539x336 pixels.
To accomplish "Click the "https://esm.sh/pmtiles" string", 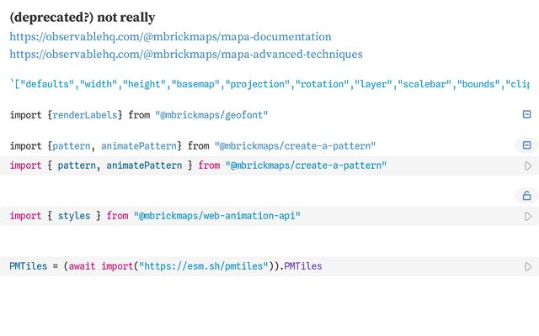I will (x=204, y=266).
